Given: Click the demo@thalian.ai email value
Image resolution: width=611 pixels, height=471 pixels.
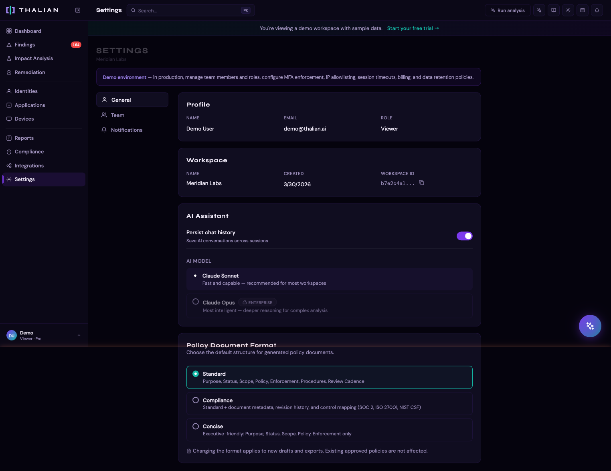Looking at the screenshot, I should 305,129.
